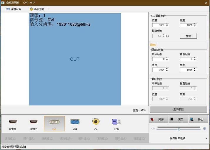Viewport: 210px width, 150px height.
Task: Toggle the 局部 partial display mode
Action: [158, 119]
